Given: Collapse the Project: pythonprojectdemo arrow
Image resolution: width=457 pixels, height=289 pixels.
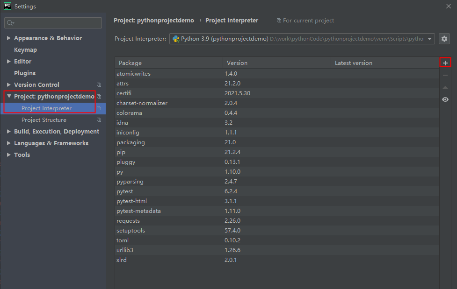Looking at the screenshot, I should coord(9,96).
